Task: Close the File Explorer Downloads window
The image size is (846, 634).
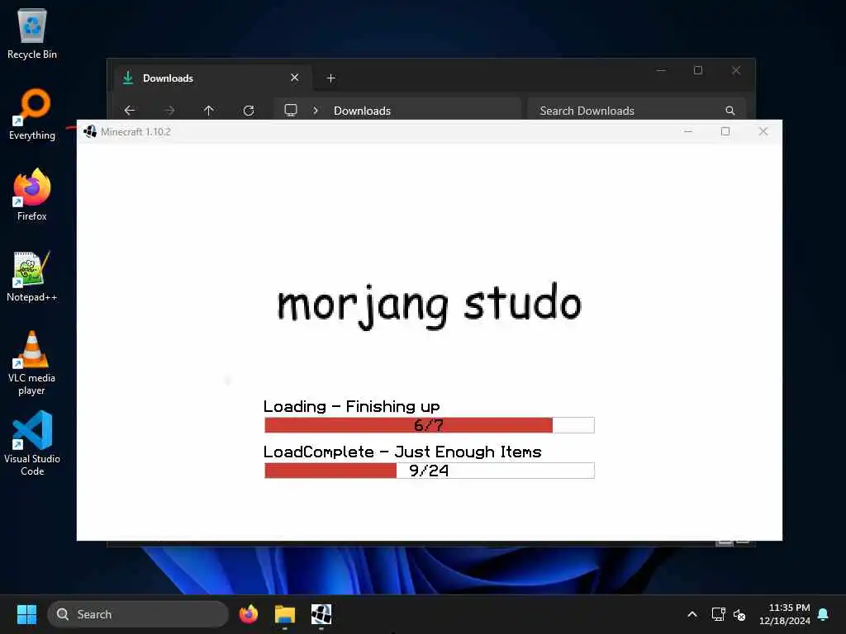Action: tap(736, 70)
